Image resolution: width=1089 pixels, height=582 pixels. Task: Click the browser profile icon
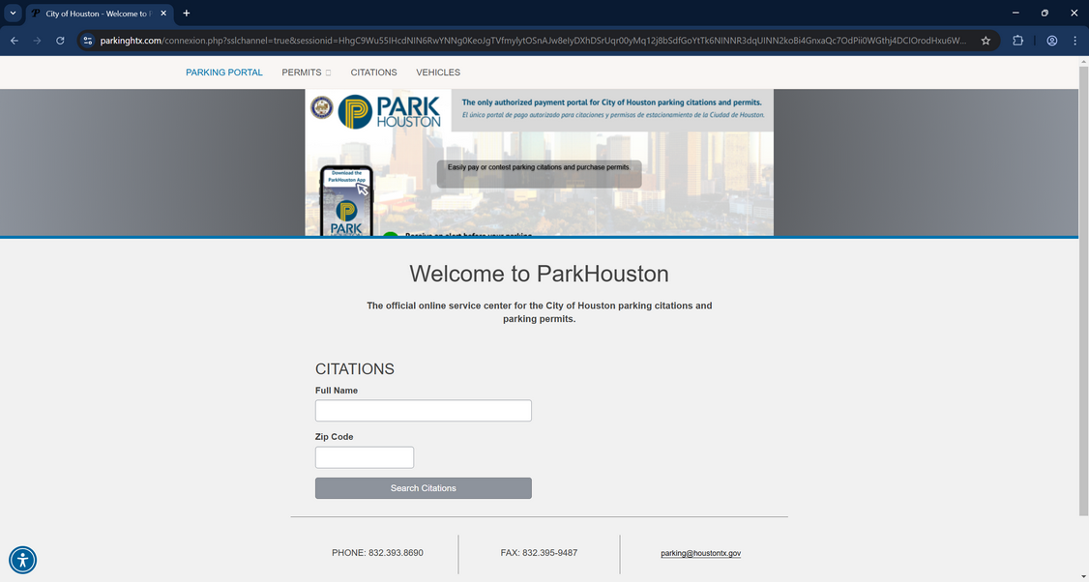pos(1051,41)
